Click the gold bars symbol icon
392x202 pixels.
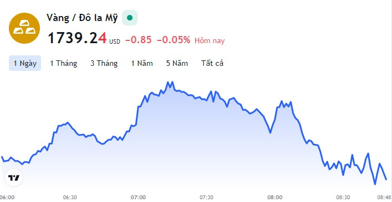point(24,28)
